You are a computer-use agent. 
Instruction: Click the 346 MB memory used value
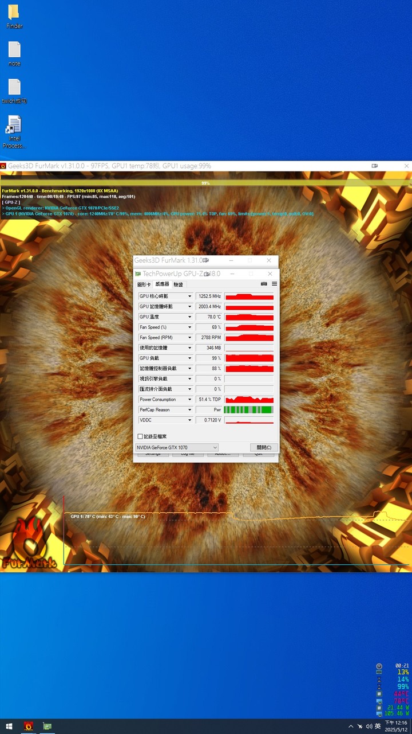coord(208,348)
